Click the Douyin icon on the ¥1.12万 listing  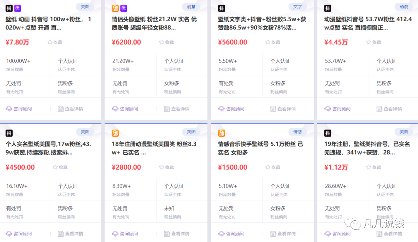(328, 133)
